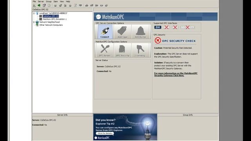Click the Click For Details banner button
This screenshot has height=141, width=251.
tap(105, 133)
